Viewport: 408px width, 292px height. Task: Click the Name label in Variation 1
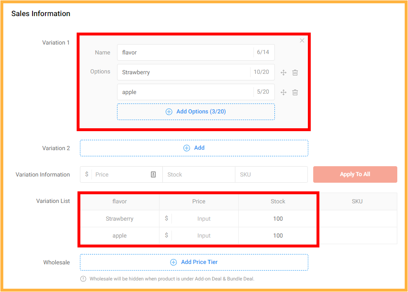pyautogui.click(x=103, y=53)
